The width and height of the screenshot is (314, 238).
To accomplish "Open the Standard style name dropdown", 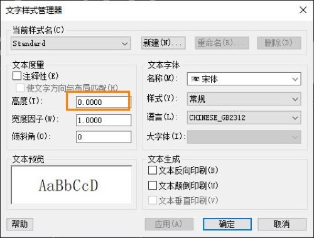I will (70, 43).
